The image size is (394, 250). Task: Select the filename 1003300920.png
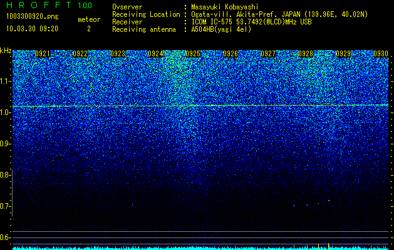tap(33, 16)
